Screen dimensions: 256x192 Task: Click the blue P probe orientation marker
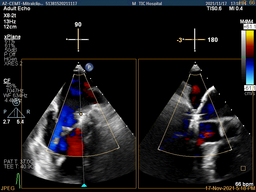click(x=89, y=68)
